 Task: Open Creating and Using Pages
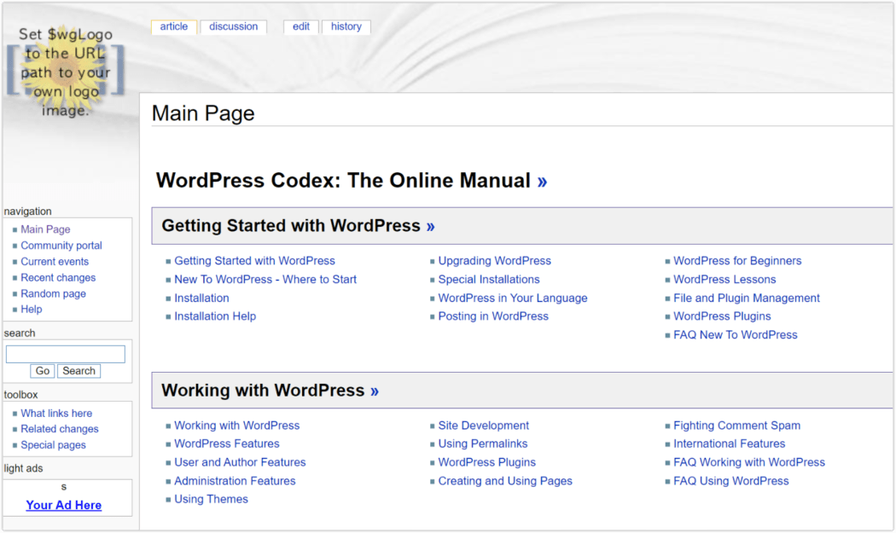pos(505,481)
